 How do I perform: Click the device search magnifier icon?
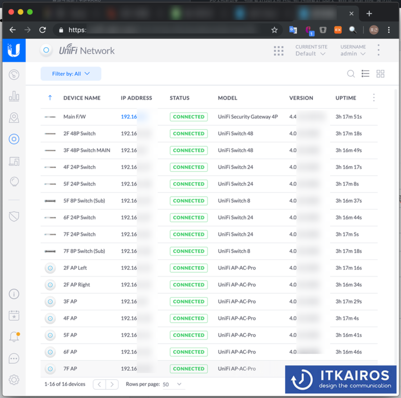tap(351, 74)
